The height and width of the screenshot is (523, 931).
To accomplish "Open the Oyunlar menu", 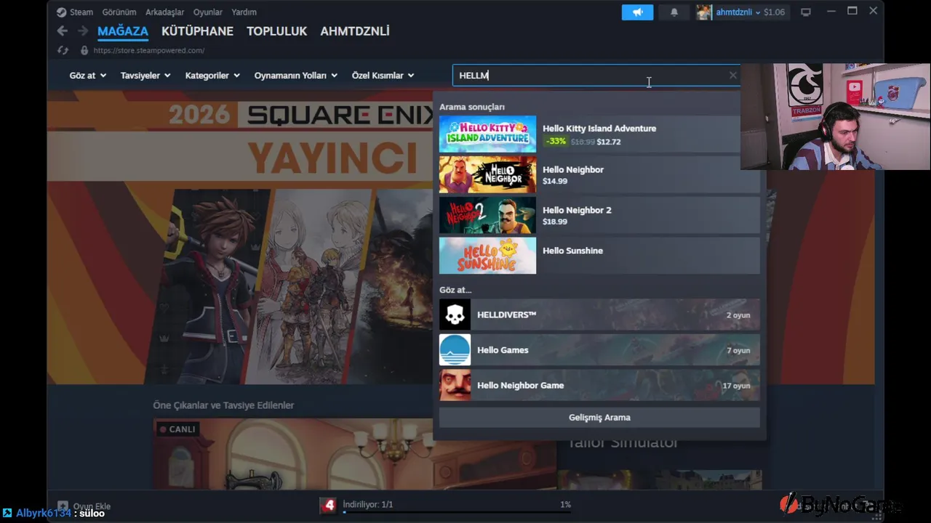I will (207, 12).
